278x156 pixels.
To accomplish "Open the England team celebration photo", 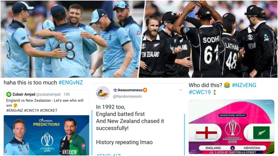I will click(x=72, y=39).
